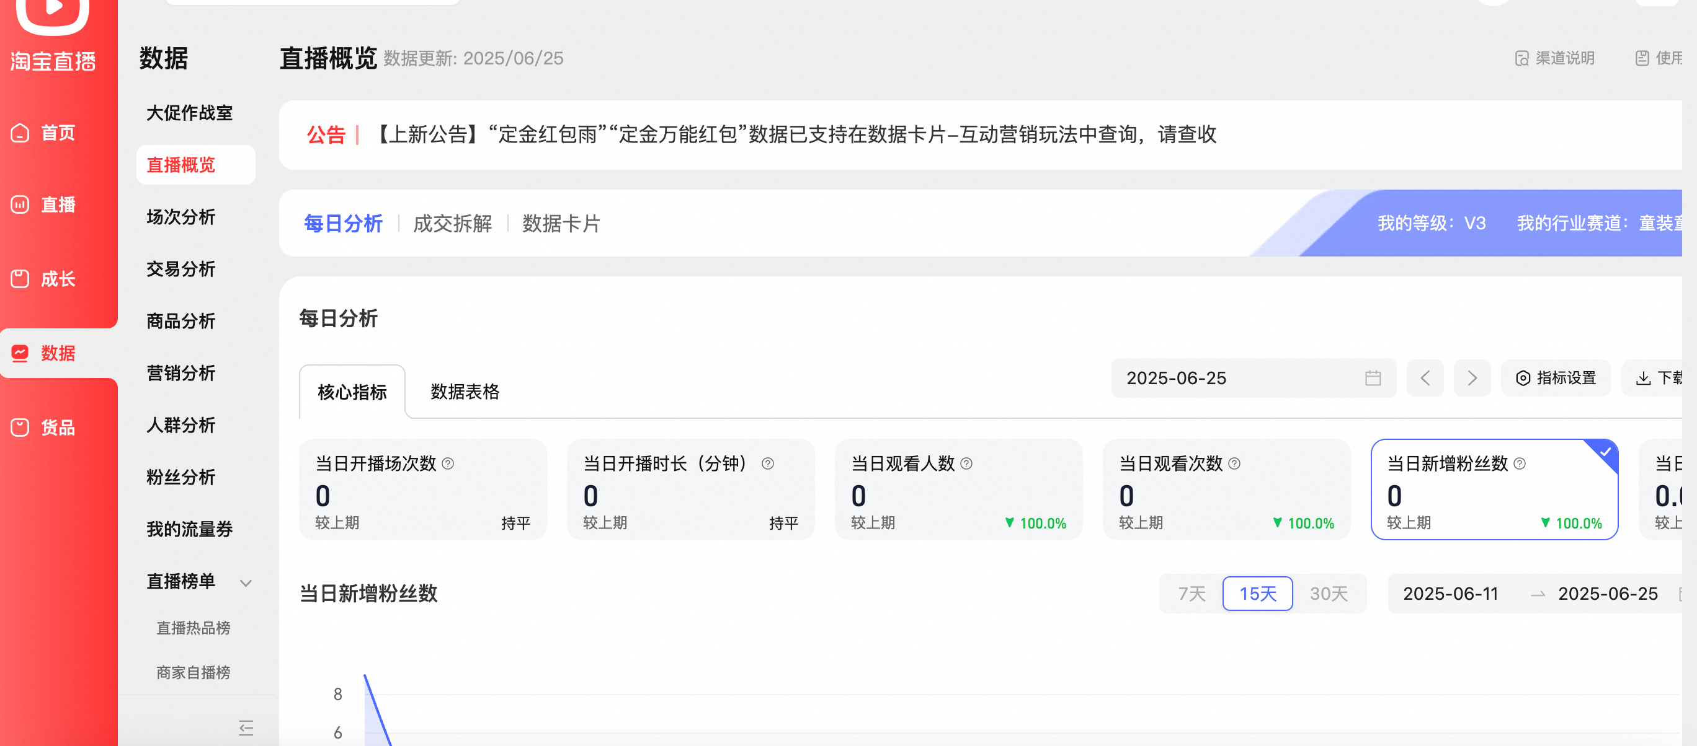Click the 指标设置 hexagon settings icon
The width and height of the screenshot is (1697, 746).
click(1523, 378)
